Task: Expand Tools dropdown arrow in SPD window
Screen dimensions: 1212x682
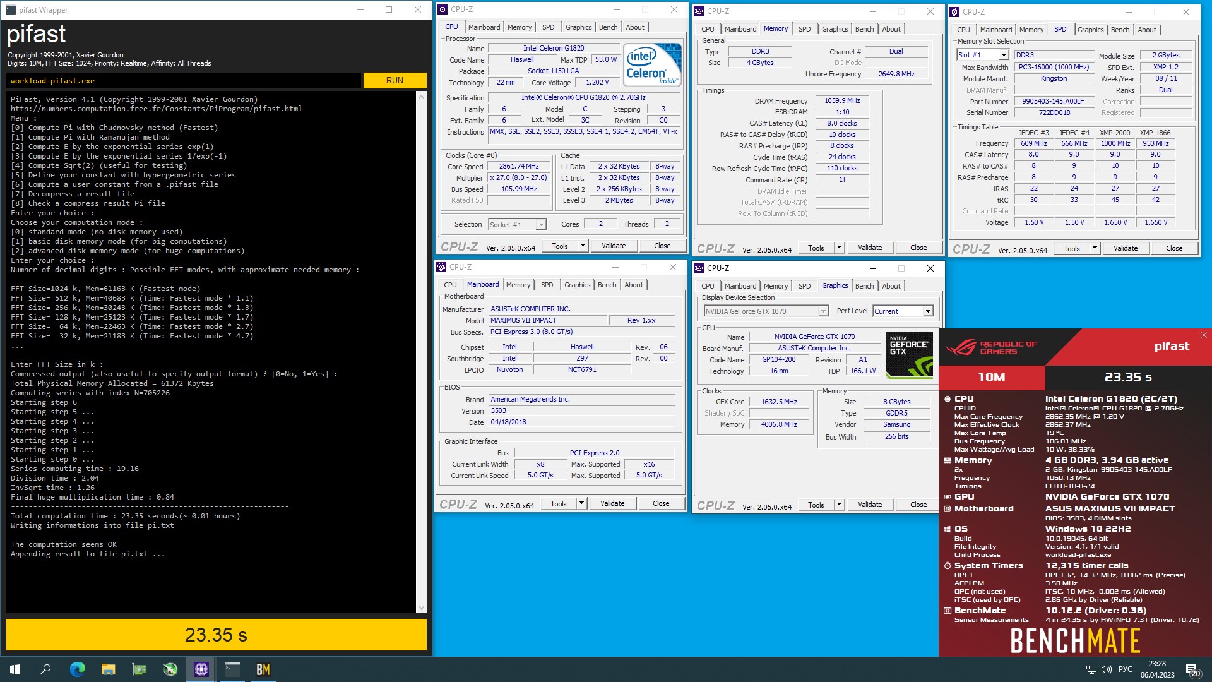Action: 1095,248
